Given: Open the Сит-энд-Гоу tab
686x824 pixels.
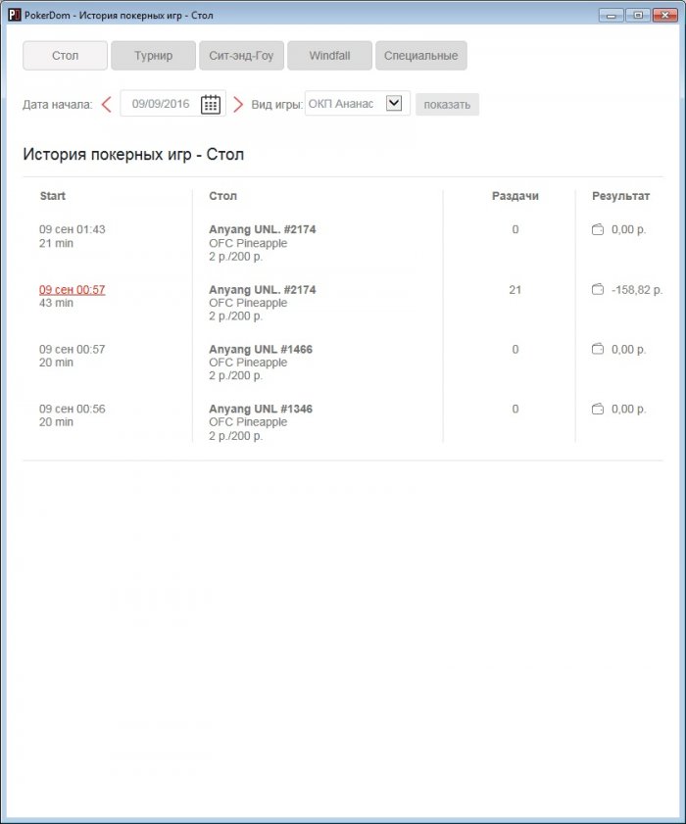Looking at the screenshot, I should [241, 56].
